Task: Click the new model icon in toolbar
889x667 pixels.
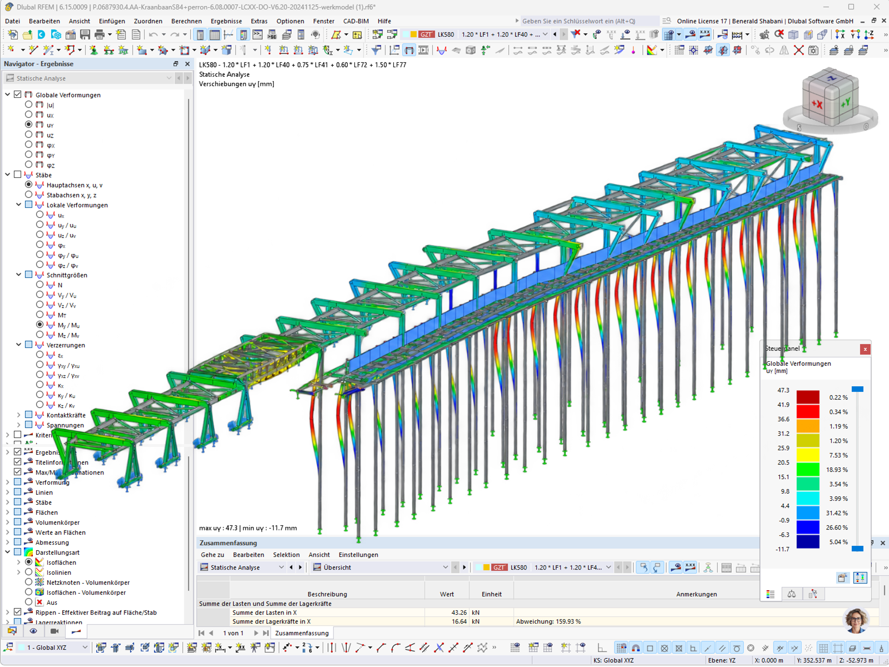Action: pyautogui.click(x=12, y=34)
